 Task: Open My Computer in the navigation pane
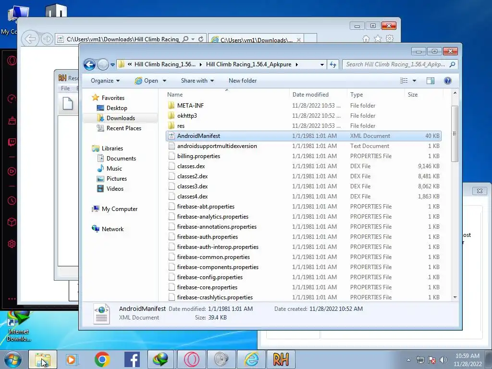119,209
